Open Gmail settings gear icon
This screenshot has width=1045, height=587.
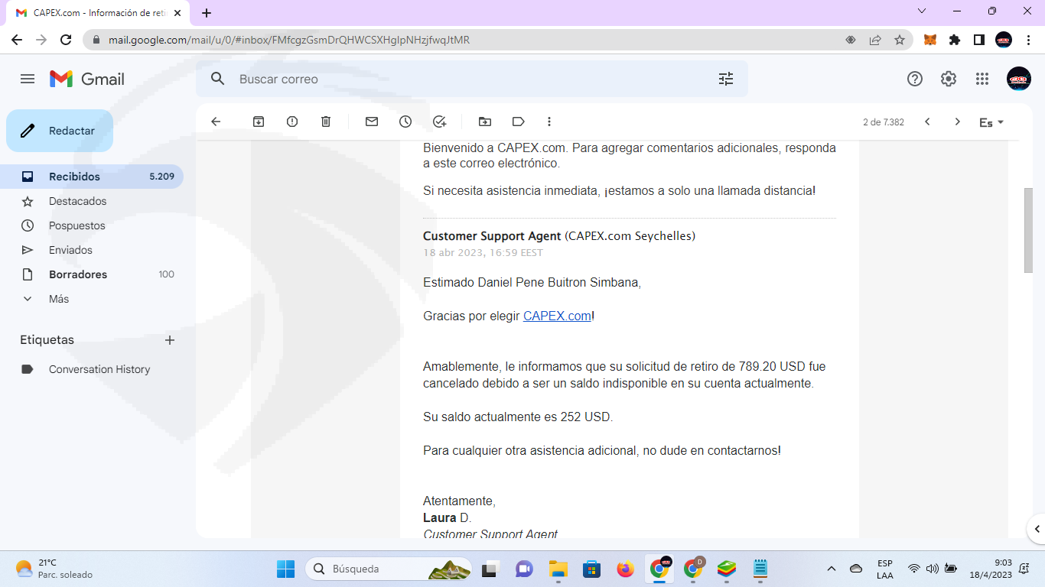[949, 79]
